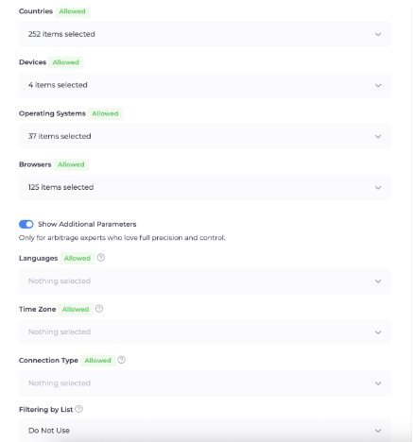Expand the Browsers 125 items dropdown
The width and height of the screenshot is (413, 442).
[x=205, y=187]
